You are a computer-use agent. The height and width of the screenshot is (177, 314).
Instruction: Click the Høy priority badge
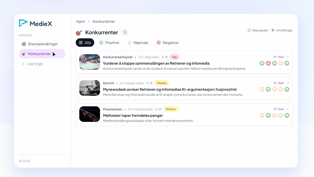pos(174,57)
